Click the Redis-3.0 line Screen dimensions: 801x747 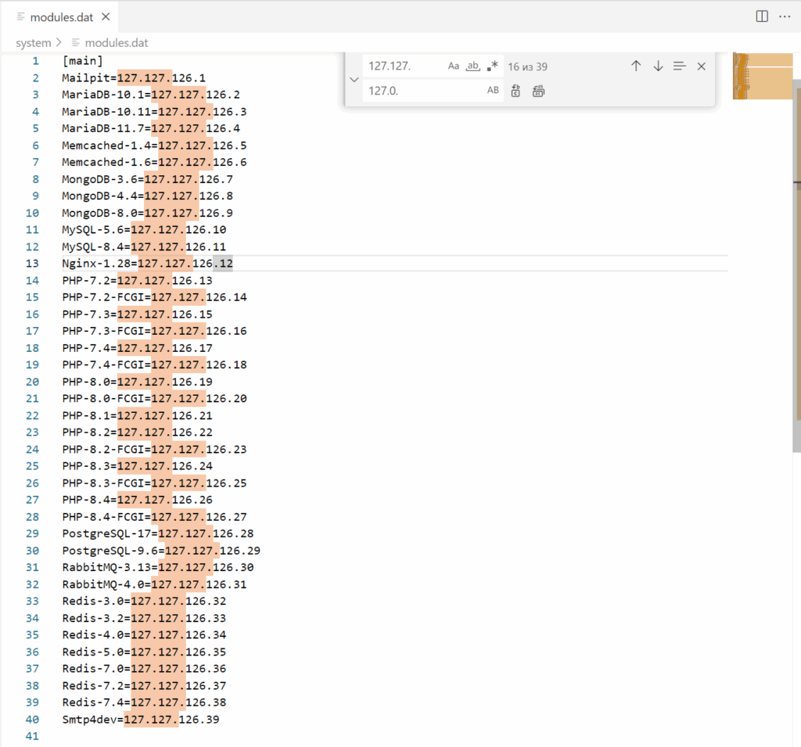[x=144, y=601]
